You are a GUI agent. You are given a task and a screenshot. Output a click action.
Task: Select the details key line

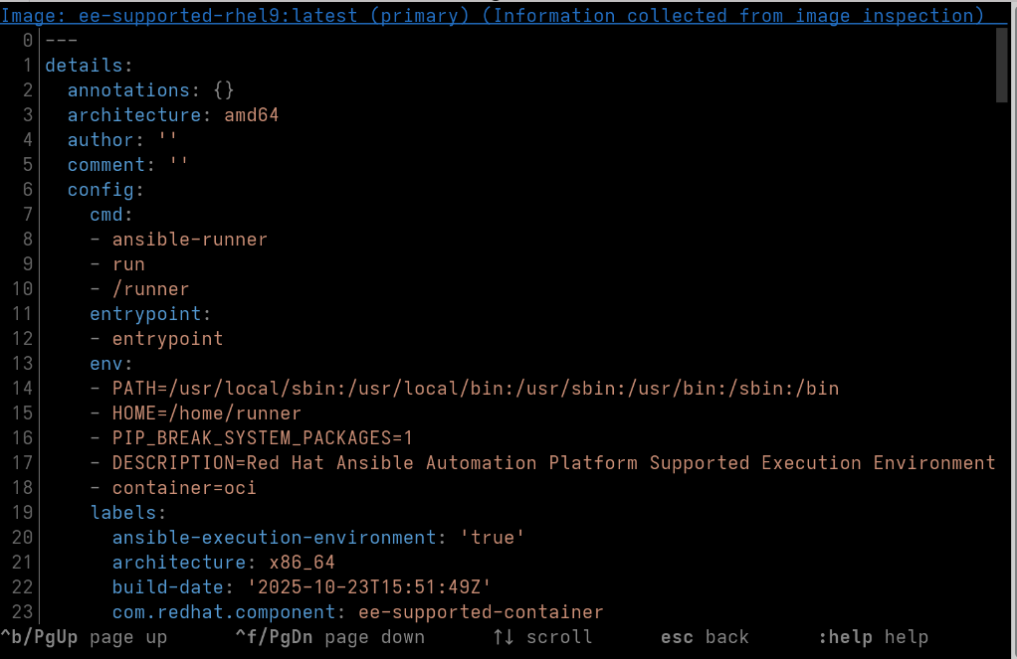[x=89, y=66]
